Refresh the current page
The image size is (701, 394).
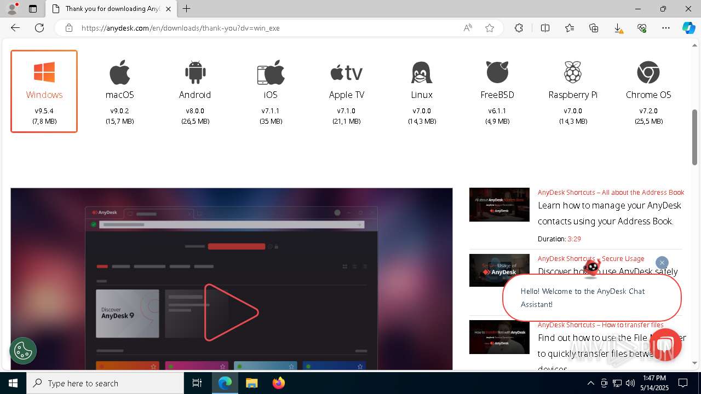point(39,28)
